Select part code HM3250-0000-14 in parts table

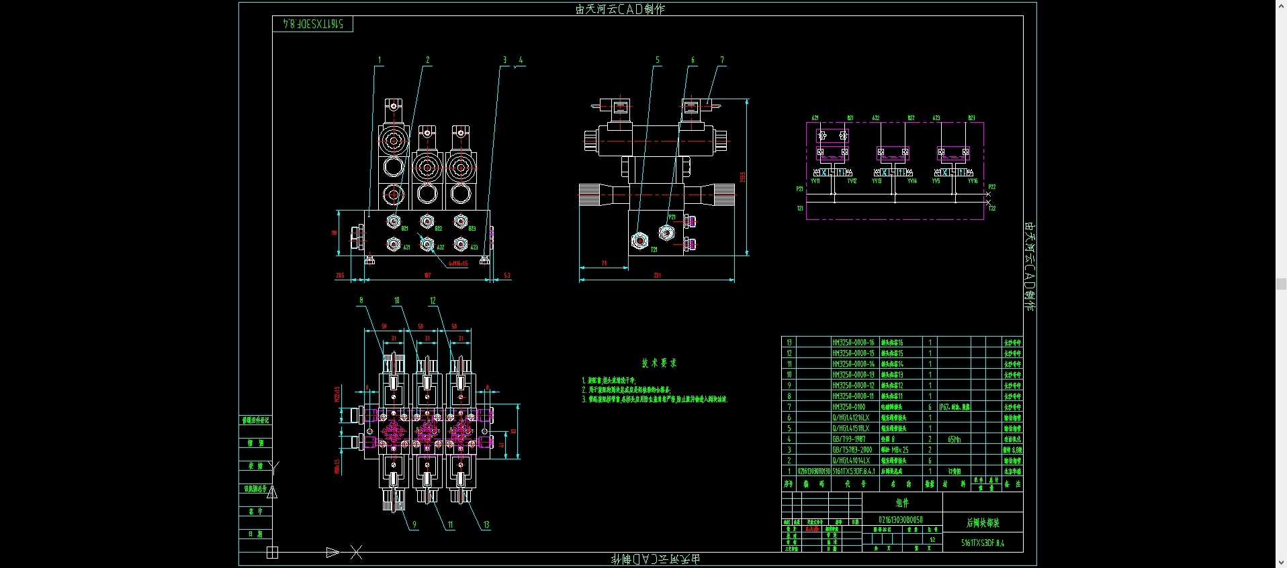[x=853, y=363]
